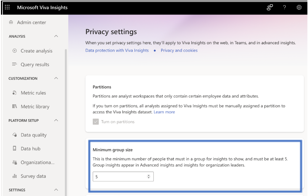Click the Turn on partitions label
This screenshot has width=308, height=196.
coord(118,122)
